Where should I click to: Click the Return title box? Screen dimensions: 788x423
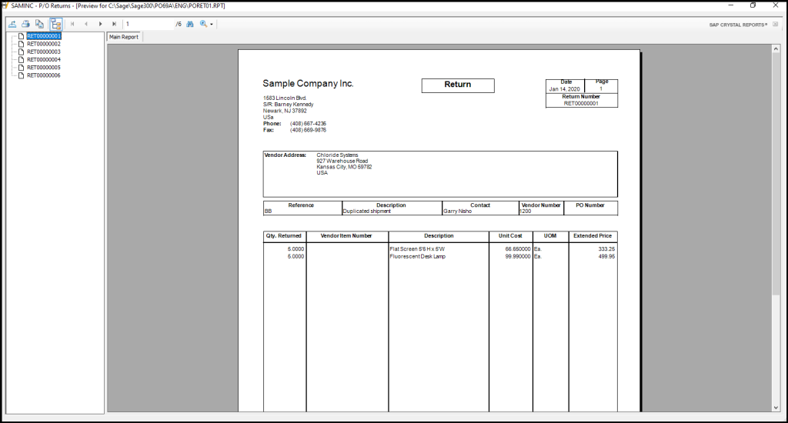458,85
